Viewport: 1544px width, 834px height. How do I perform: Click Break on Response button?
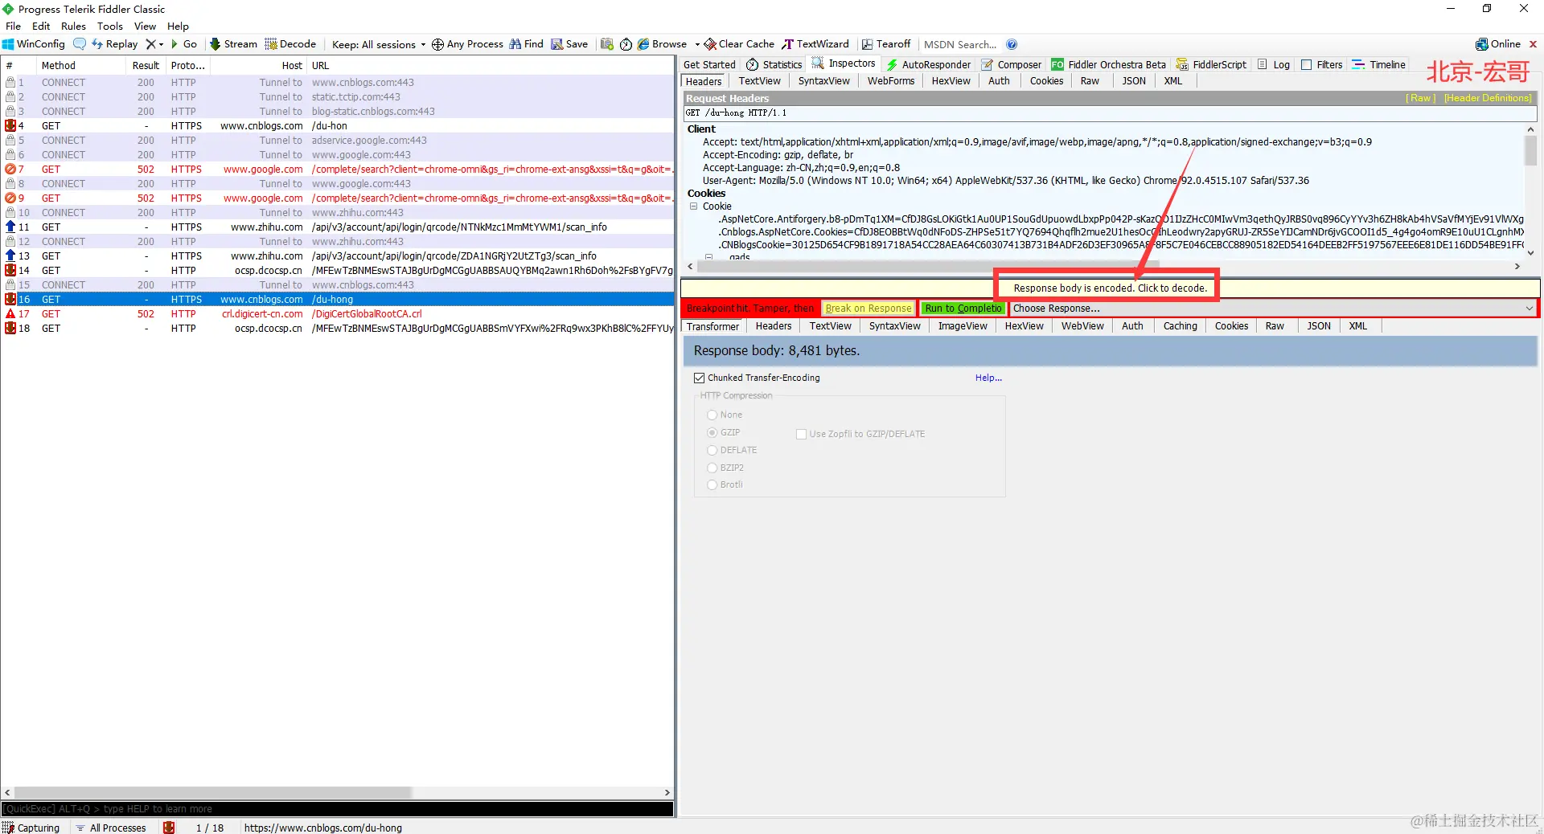coord(868,309)
